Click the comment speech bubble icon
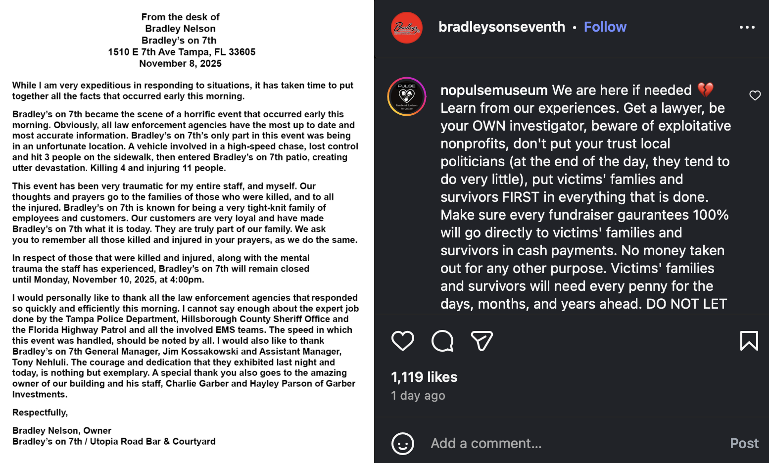The height and width of the screenshot is (463, 769). 442,341
